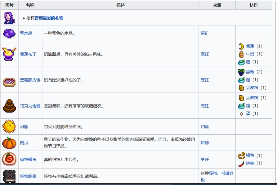Screen dimensions: 277x185
Task: Open the 怪物图鉴 item link
Action: (28, 176)
